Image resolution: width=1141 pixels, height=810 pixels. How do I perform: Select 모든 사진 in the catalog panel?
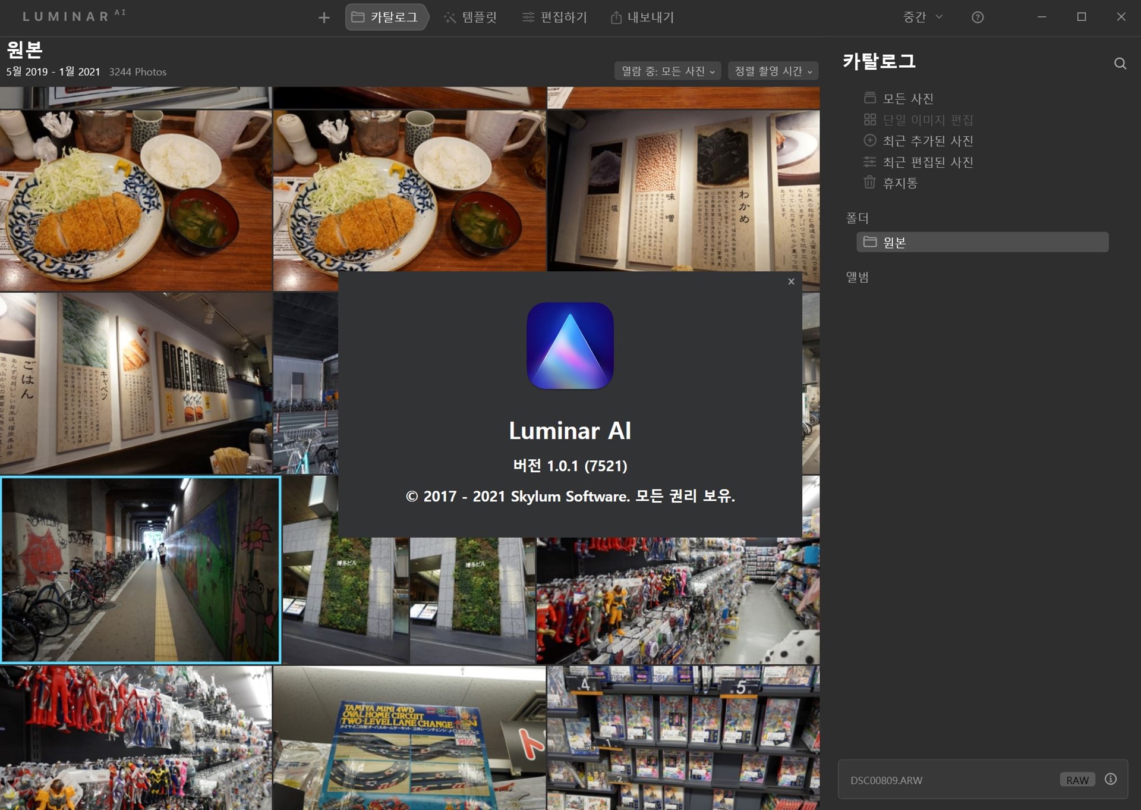point(899,98)
